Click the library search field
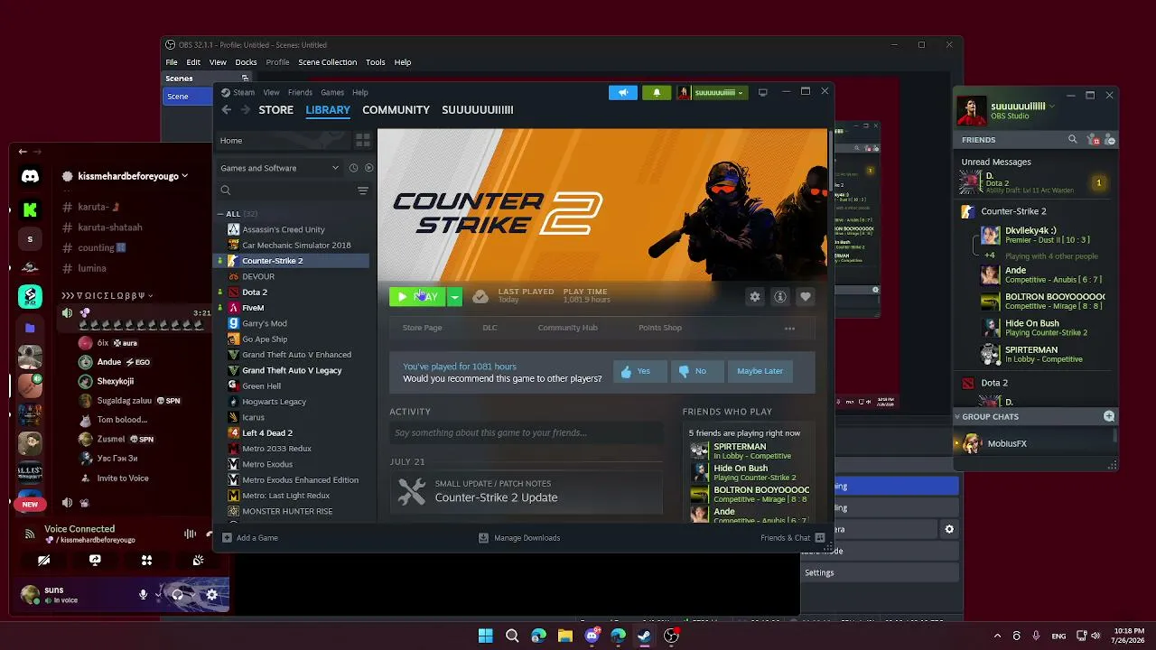 point(287,190)
